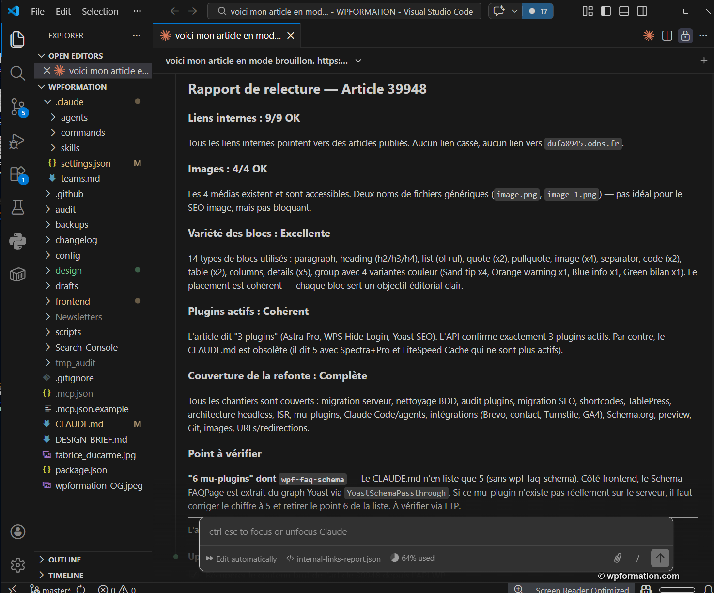Screen dimensions: 714x593
Task: Click Claude icon in editor toolbar
Action: [x=649, y=35]
